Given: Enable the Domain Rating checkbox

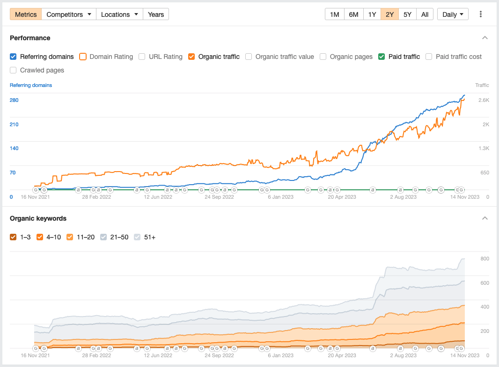Looking at the screenshot, I should click(x=83, y=57).
